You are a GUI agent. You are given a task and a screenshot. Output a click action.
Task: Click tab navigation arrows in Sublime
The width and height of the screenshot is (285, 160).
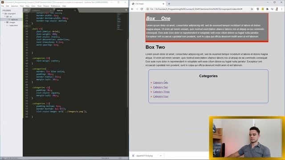[26, 10]
